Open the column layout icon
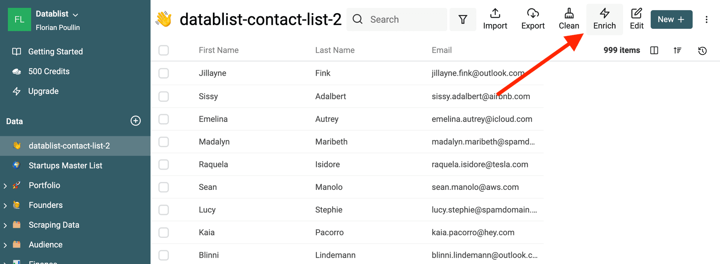This screenshot has width=720, height=264. (654, 51)
